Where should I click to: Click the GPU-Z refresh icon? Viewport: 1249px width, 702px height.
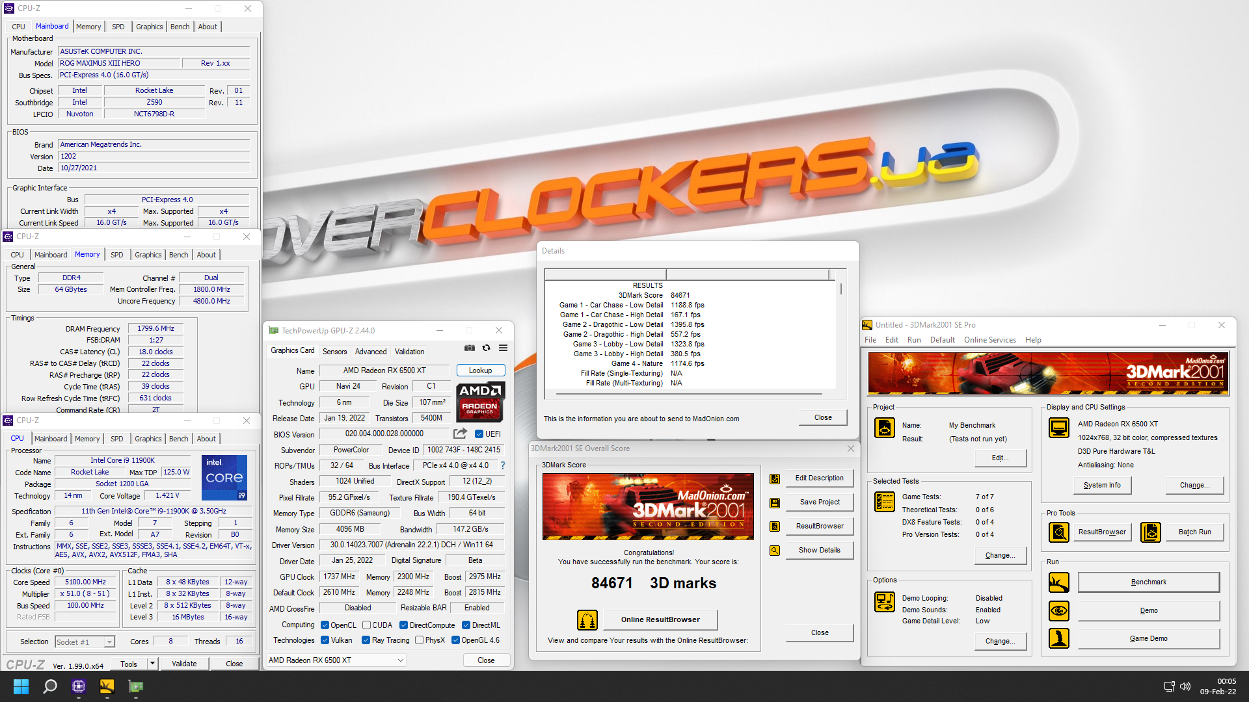pos(486,348)
